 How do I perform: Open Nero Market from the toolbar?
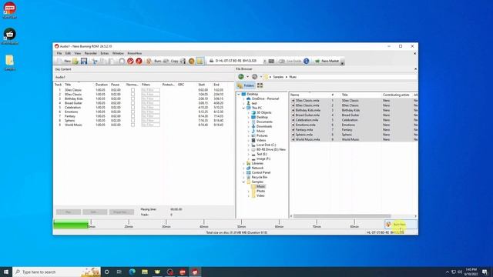[327, 61]
